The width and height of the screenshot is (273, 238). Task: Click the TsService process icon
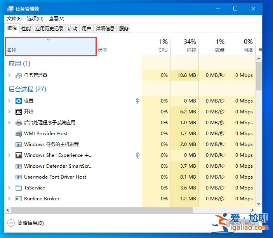[19, 188]
